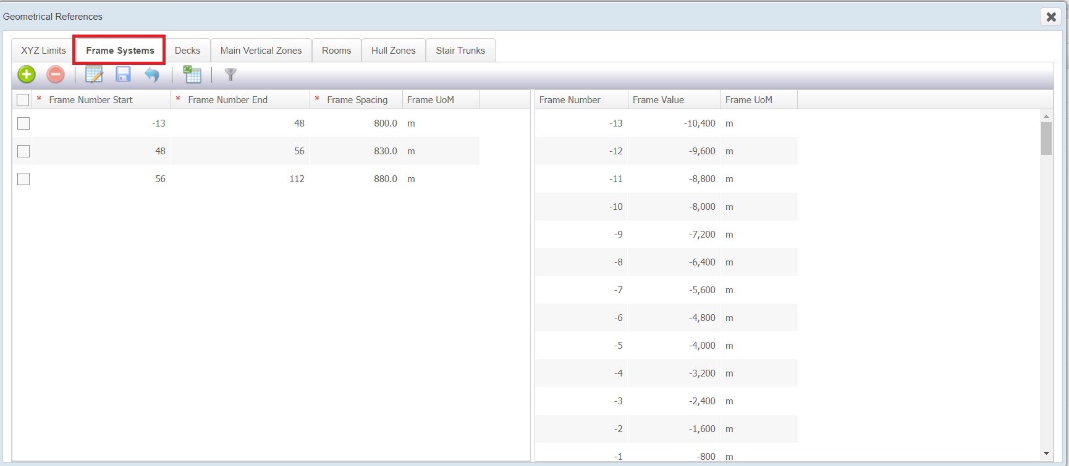Switch to the XYZ Limits tab

tap(43, 51)
